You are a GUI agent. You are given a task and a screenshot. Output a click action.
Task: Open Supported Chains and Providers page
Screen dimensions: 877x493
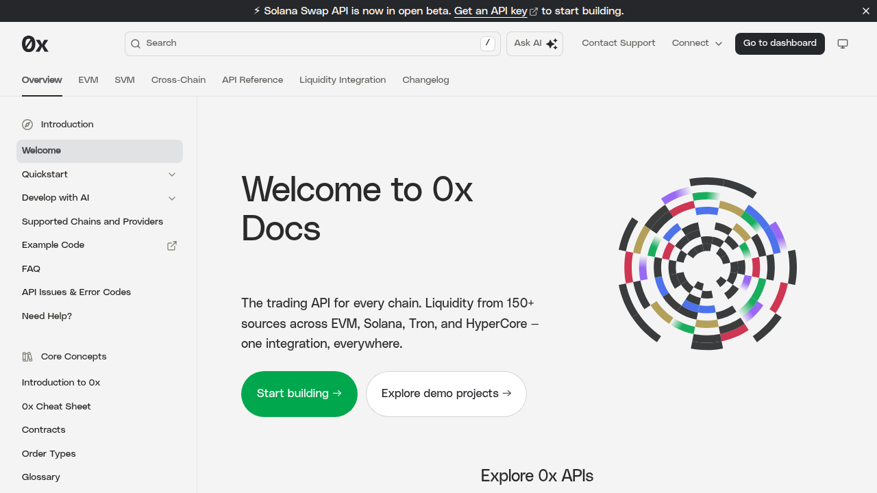(x=99, y=222)
